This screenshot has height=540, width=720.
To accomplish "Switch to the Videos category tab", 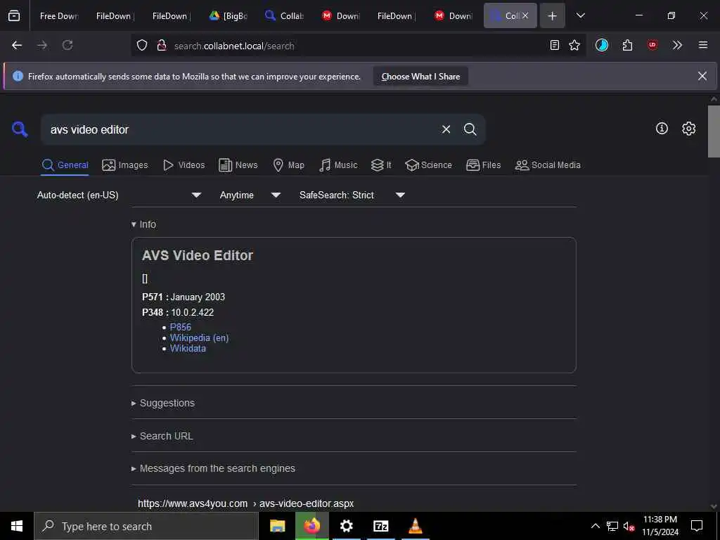I will 184,165.
